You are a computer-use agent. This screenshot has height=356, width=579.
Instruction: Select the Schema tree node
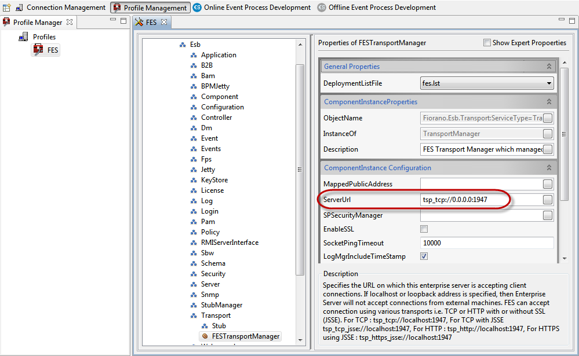click(x=213, y=263)
